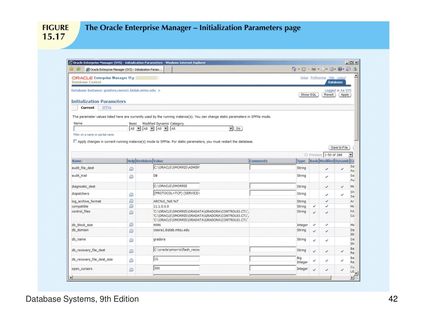The width and height of the screenshot is (427, 320).
Task: Select the value '11.1.0.0.0' for compatible
Action: (x=161, y=206)
